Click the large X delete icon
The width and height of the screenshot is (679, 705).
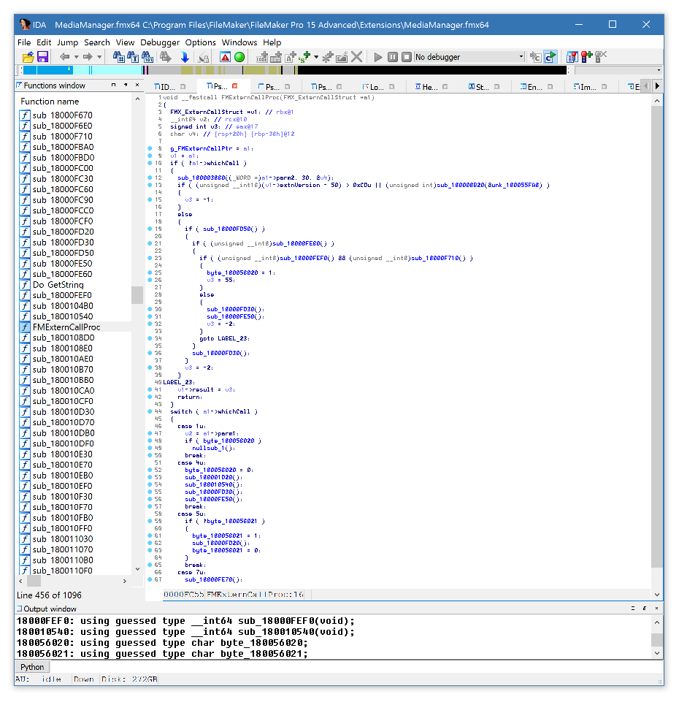click(x=357, y=57)
